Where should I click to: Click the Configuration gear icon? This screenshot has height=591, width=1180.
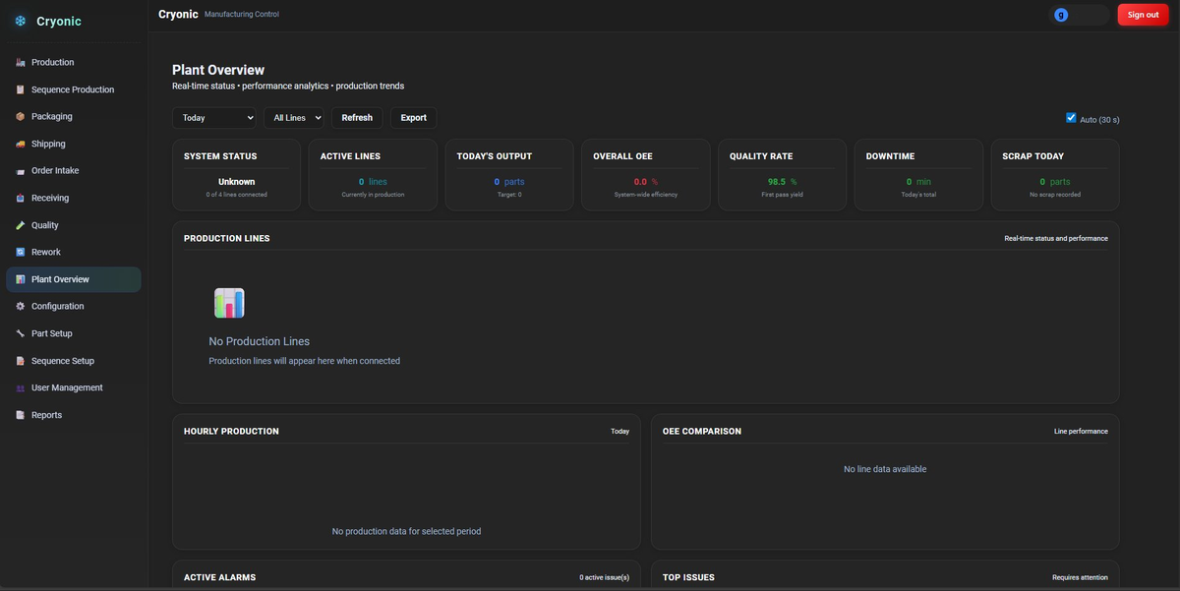tap(21, 307)
